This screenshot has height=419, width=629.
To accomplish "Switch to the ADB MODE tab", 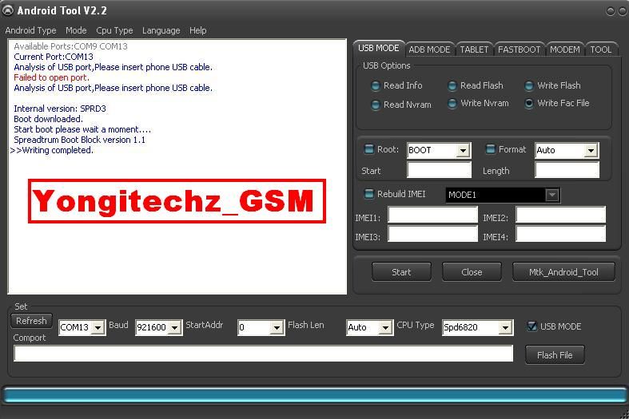I will tap(429, 49).
